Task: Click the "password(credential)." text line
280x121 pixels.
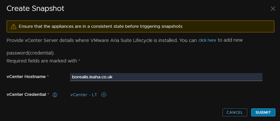Action: 30,53
